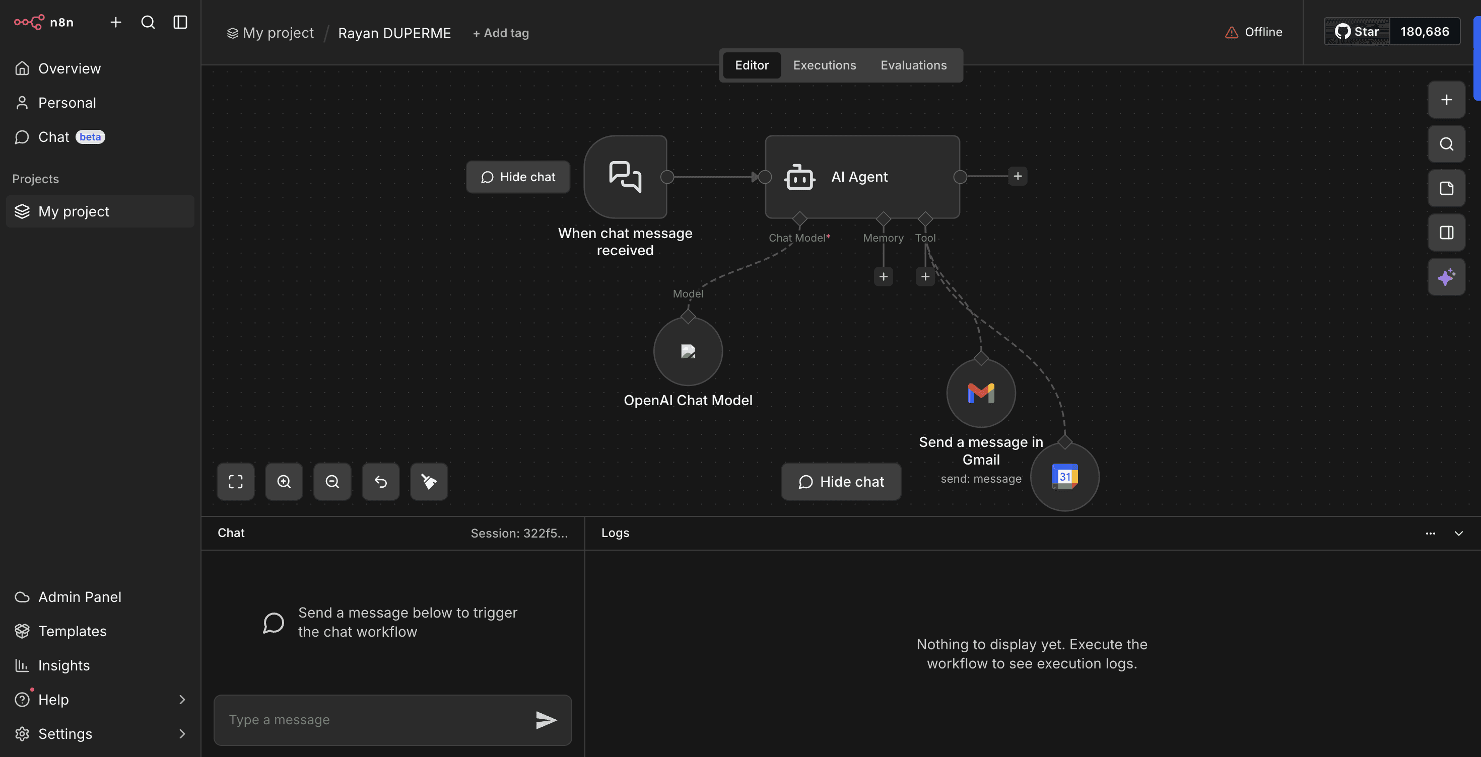Viewport: 1481px width, 757px height.
Task: Click Hide chat beside the chat trigger node
Action: pyautogui.click(x=518, y=177)
